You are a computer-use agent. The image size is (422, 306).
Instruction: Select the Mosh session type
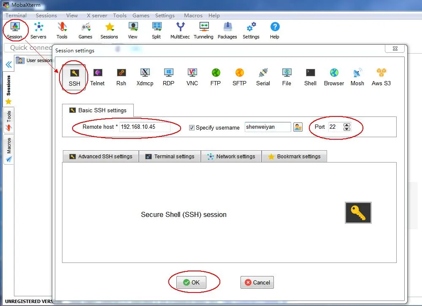[x=357, y=77]
